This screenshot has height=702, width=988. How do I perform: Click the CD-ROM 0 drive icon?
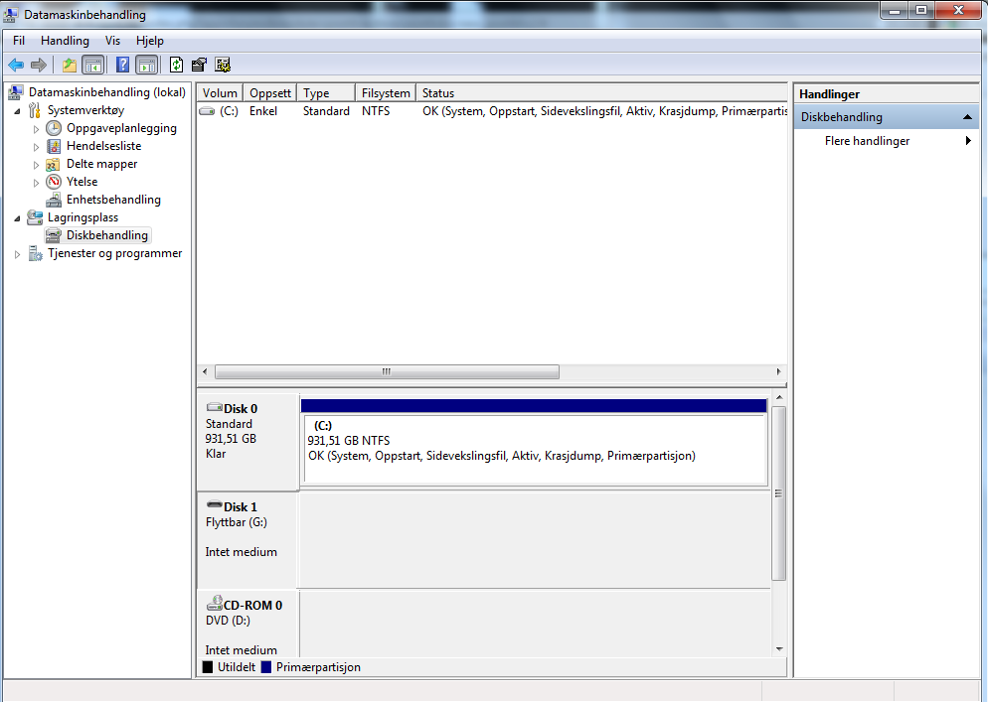coord(215,603)
